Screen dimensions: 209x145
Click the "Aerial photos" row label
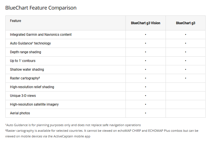[x=20, y=113]
